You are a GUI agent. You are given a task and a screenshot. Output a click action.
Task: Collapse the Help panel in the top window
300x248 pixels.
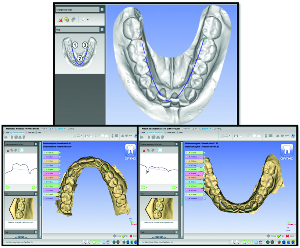click(x=102, y=29)
